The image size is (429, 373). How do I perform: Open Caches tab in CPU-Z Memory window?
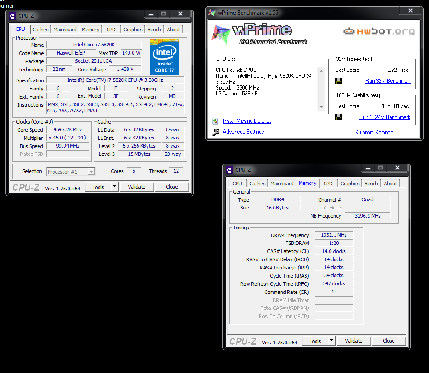click(257, 184)
